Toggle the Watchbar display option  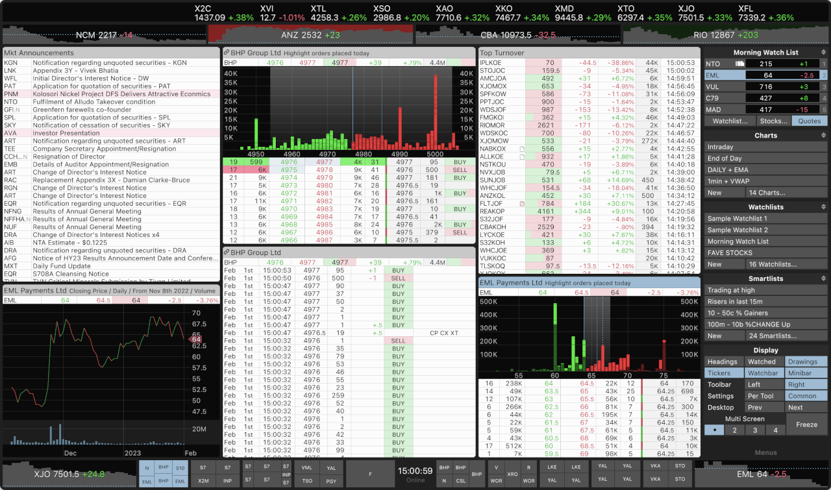pyautogui.click(x=762, y=373)
